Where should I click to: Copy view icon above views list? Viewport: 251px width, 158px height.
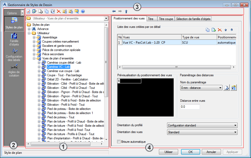tap(208, 30)
